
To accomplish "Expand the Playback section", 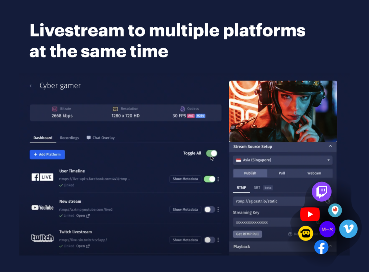I will click(330, 246).
